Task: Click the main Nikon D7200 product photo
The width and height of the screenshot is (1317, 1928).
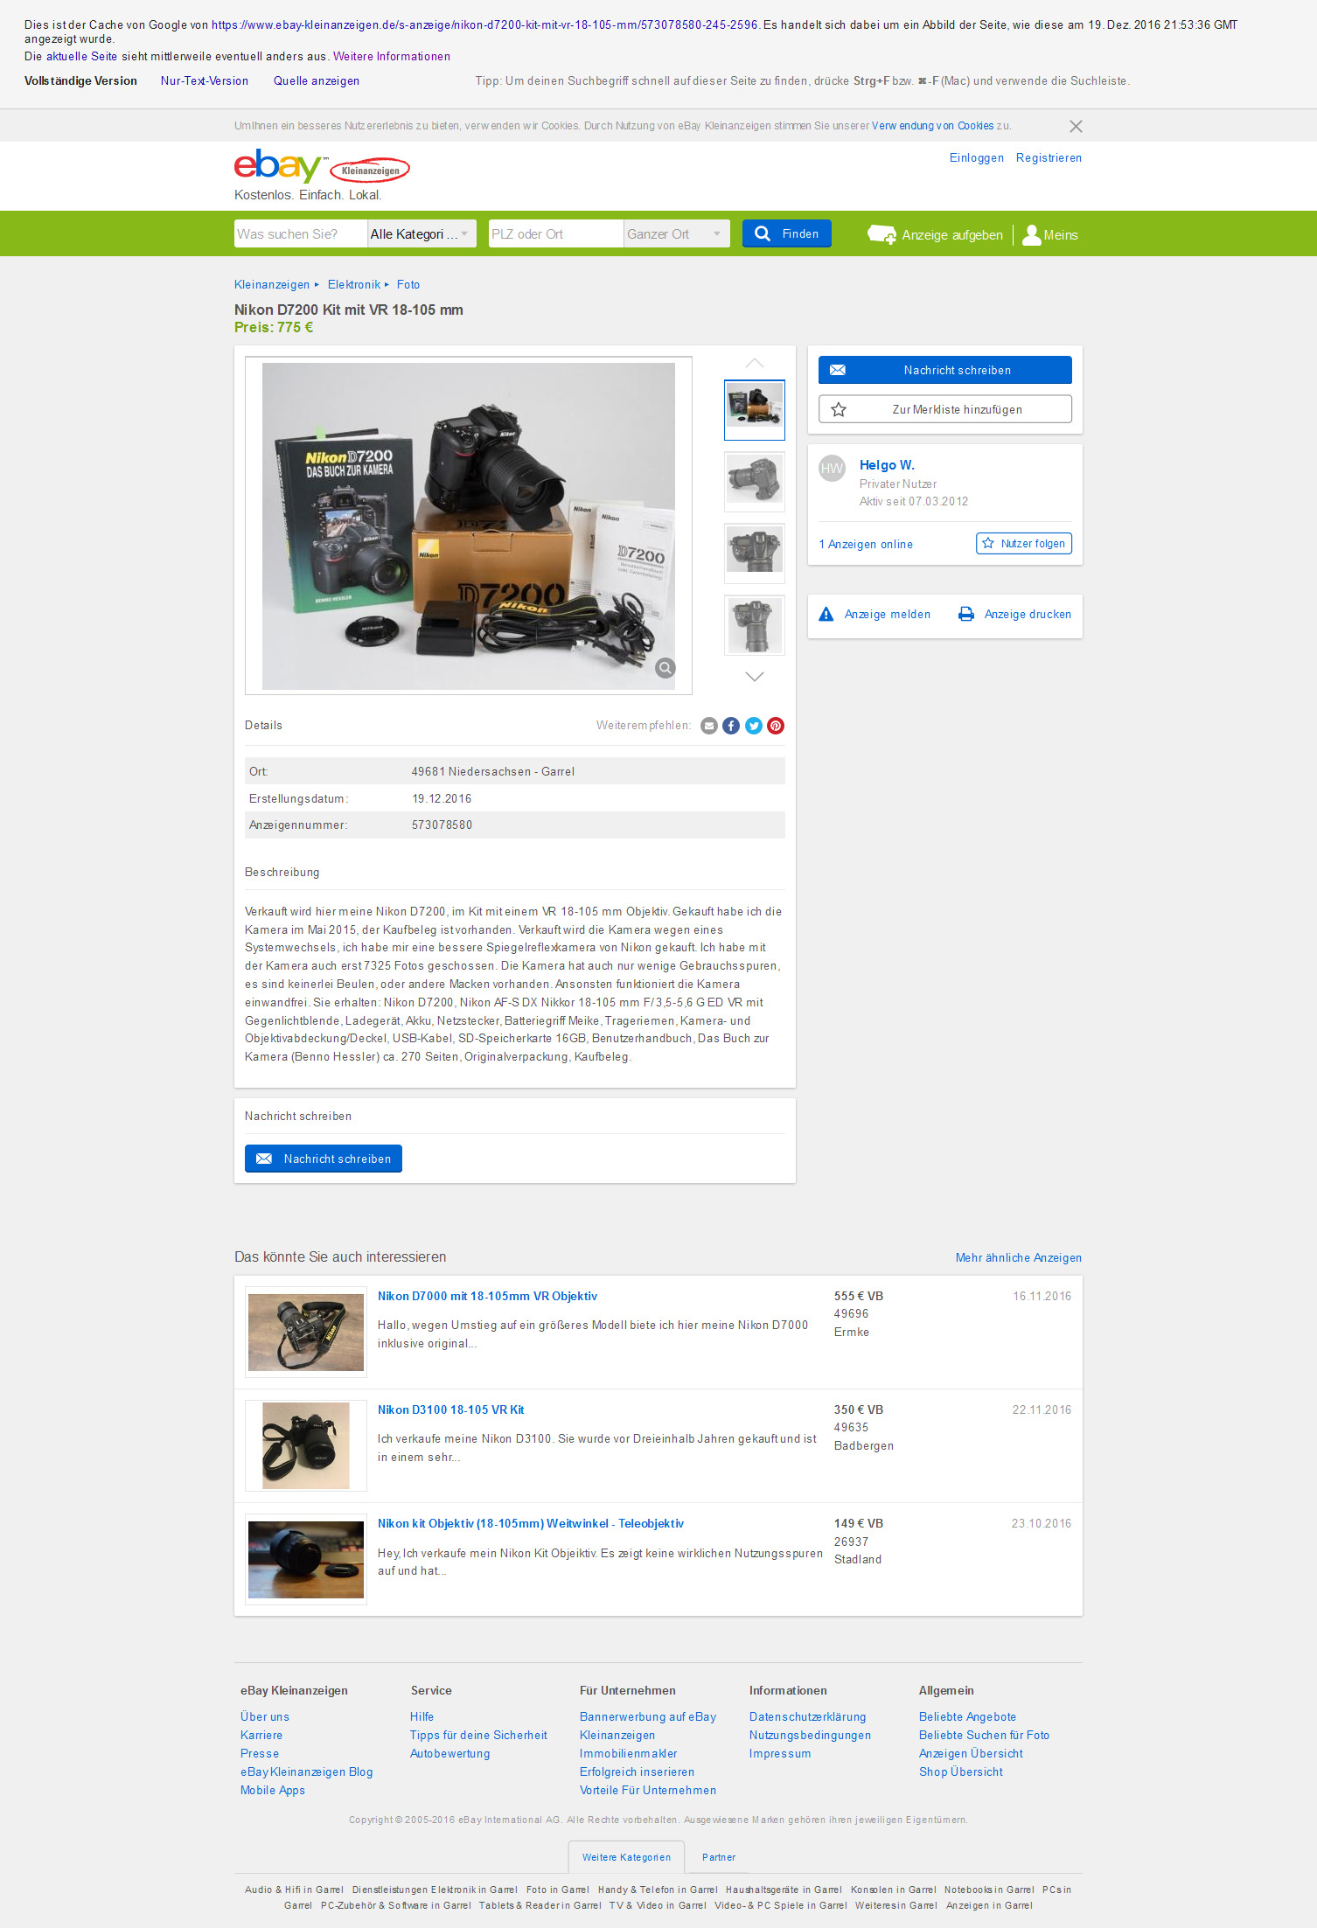Action: click(x=469, y=526)
